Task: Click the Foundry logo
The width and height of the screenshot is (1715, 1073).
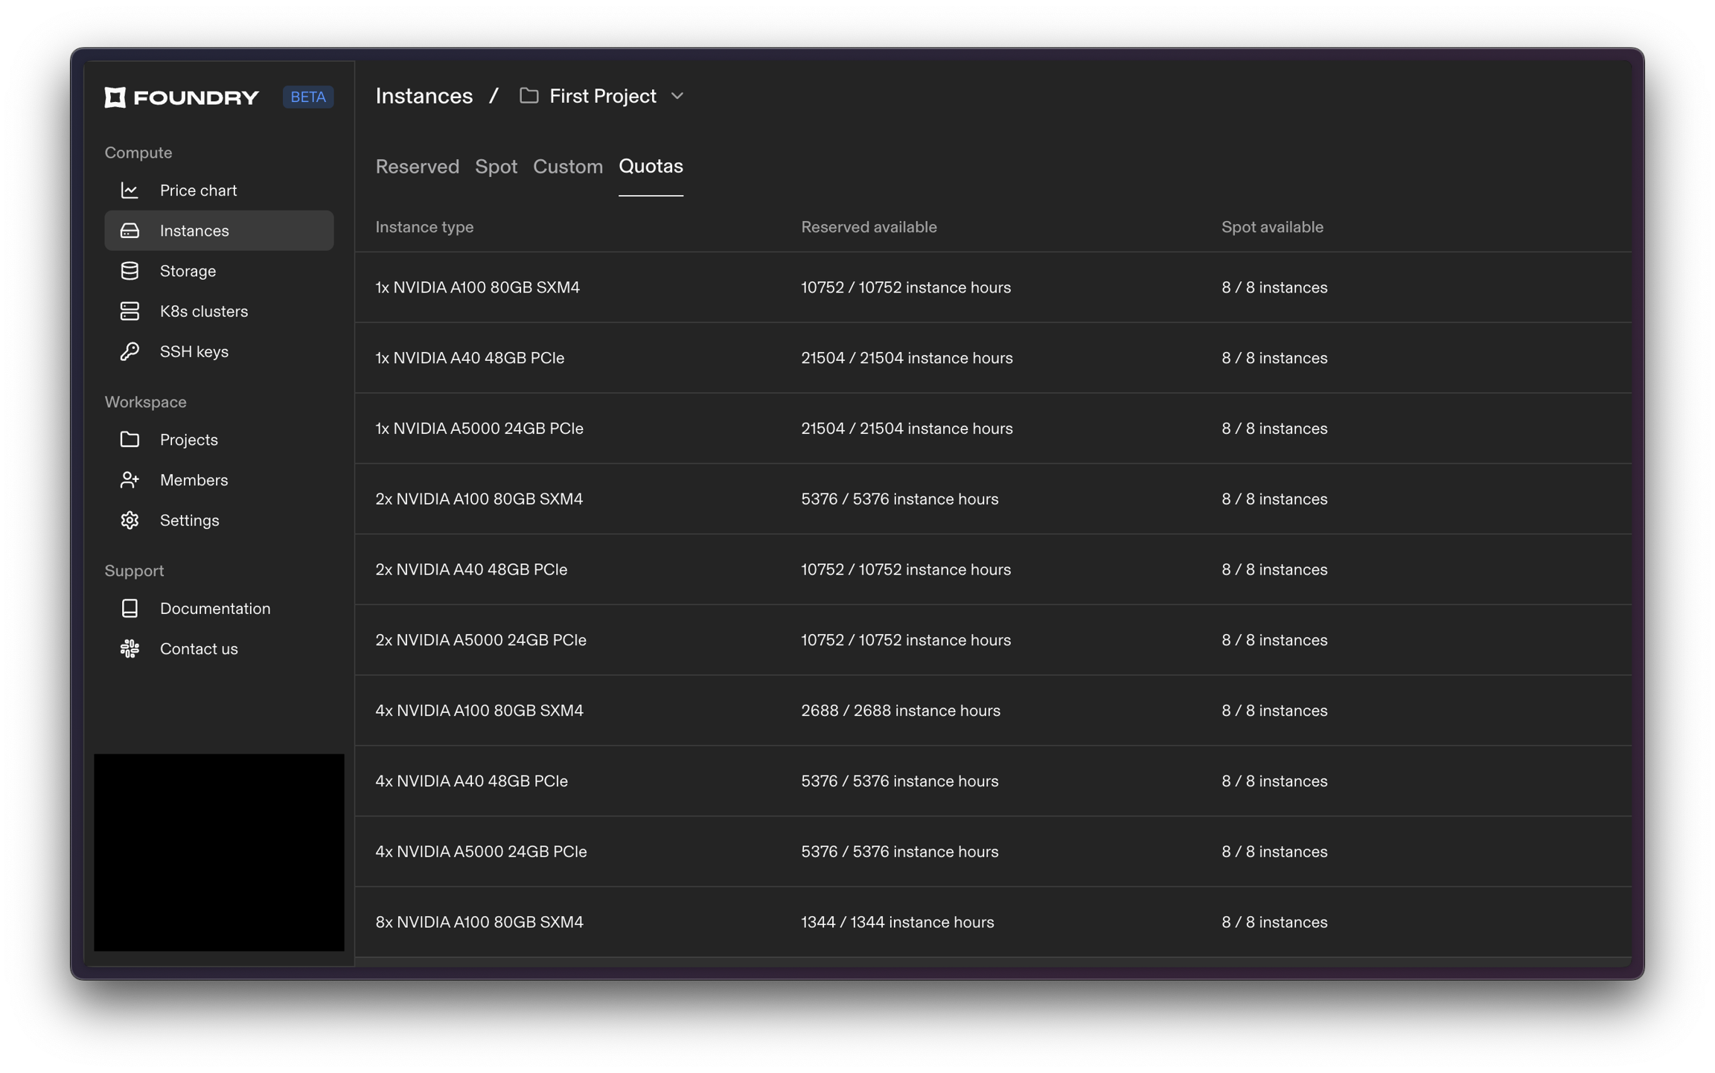Action: [182, 97]
